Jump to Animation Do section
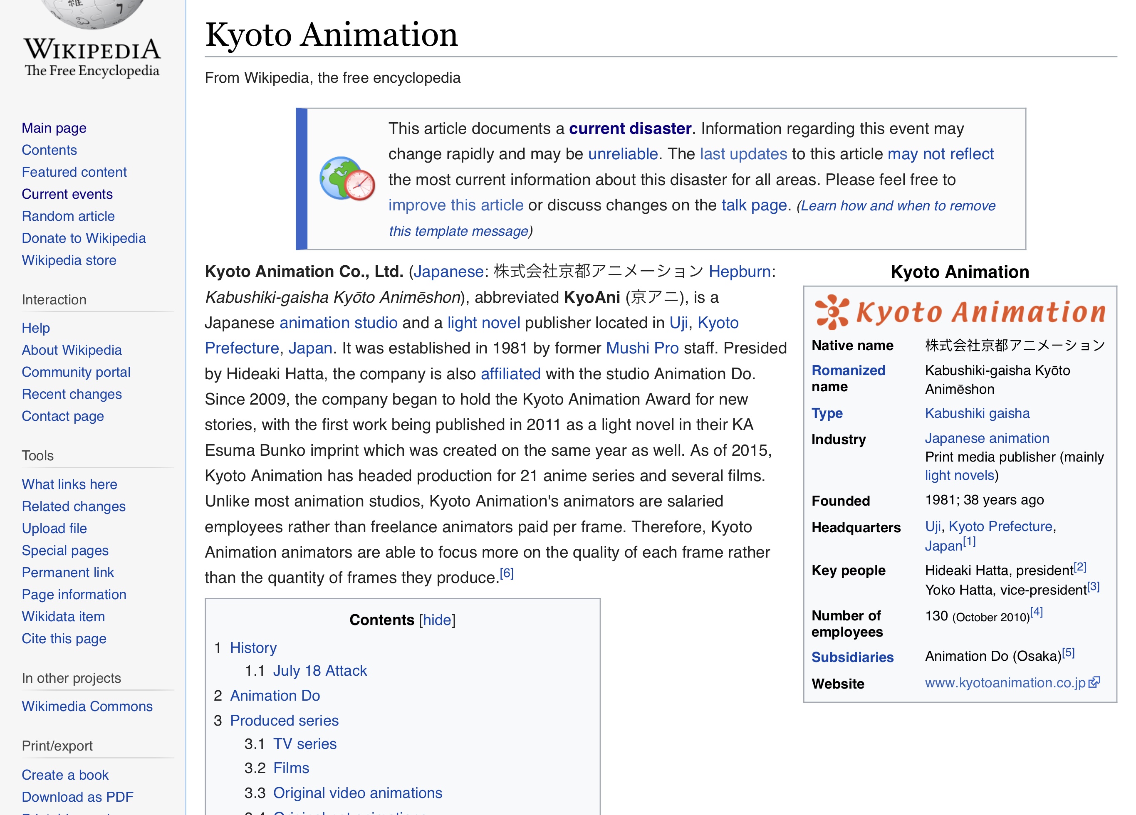1136x815 pixels. tap(275, 696)
